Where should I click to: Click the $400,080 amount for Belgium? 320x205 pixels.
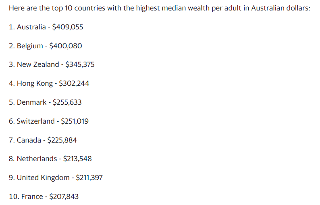[x=66, y=46]
